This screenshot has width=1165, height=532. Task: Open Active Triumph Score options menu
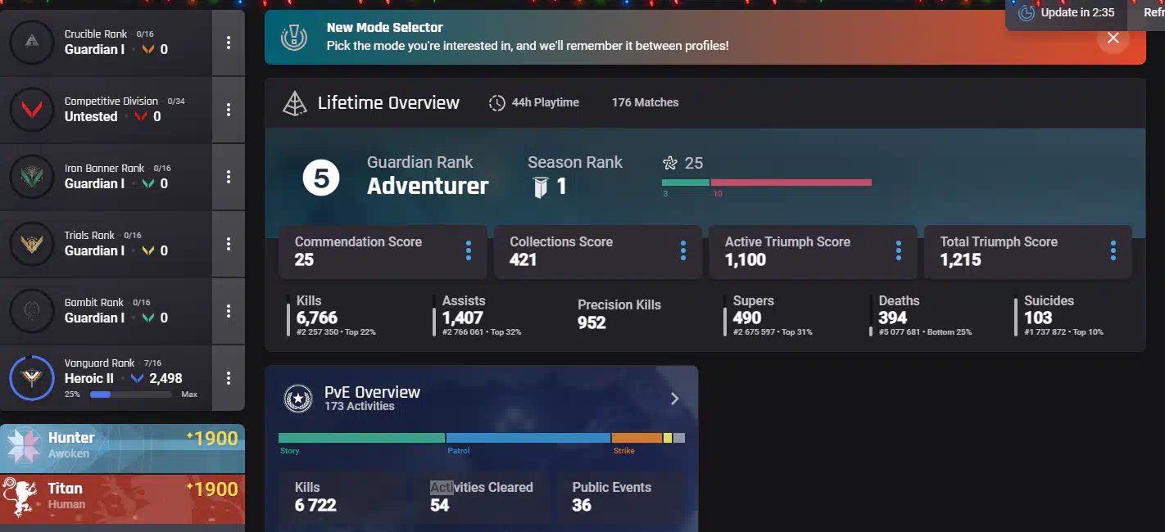point(899,251)
